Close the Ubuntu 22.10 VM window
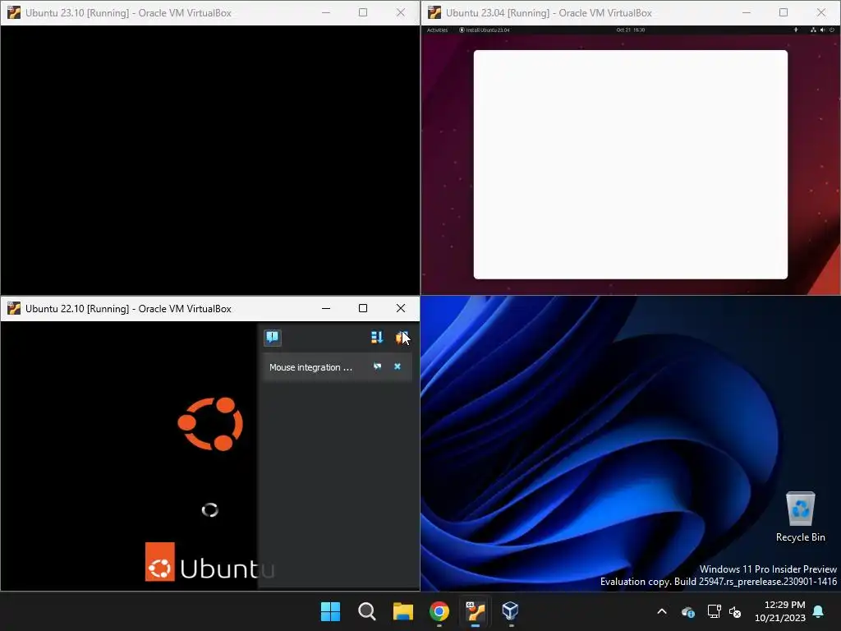Screen dimensions: 841x631 (x=401, y=308)
